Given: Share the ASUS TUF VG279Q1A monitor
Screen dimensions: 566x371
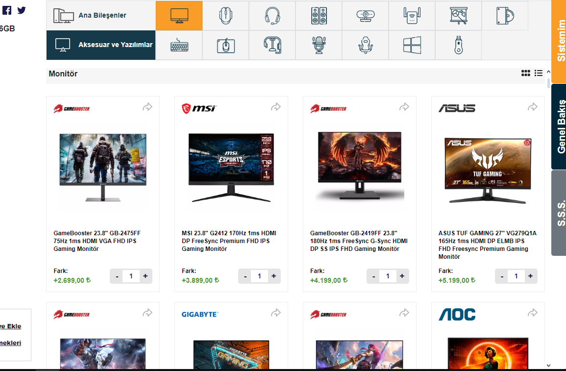Looking at the screenshot, I should [532, 107].
